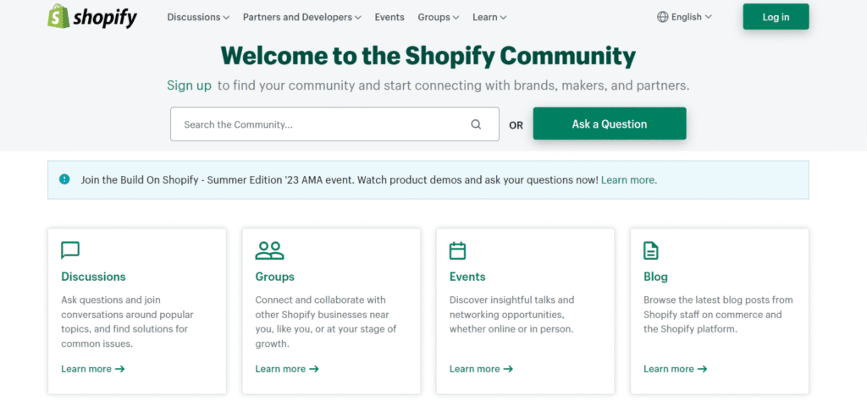This screenshot has width=867, height=412.
Task: Click the Shopify logo
Action: [92, 17]
